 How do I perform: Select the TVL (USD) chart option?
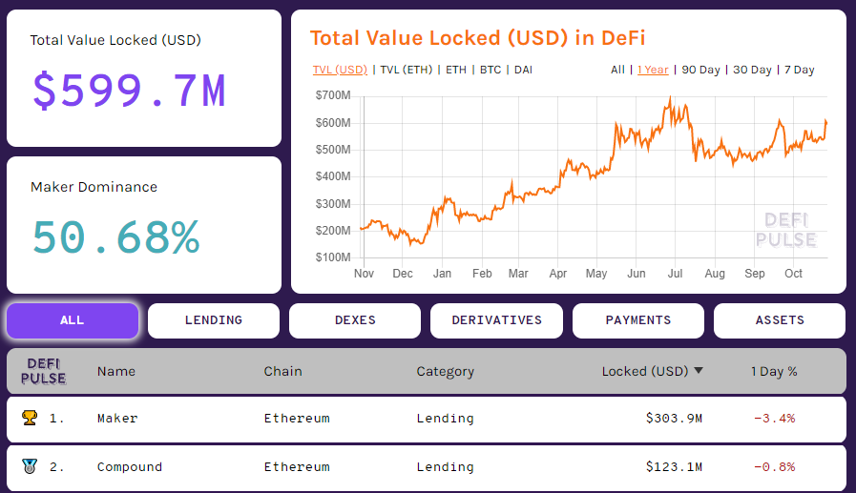[340, 70]
